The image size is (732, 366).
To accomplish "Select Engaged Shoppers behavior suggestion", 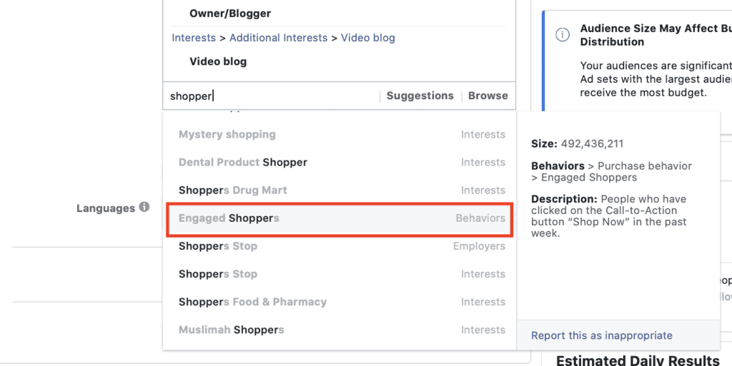I will click(x=340, y=218).
